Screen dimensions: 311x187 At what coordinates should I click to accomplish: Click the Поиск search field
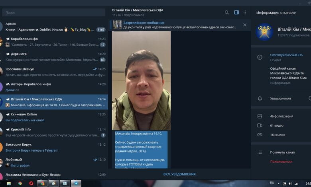coord(54,13)
